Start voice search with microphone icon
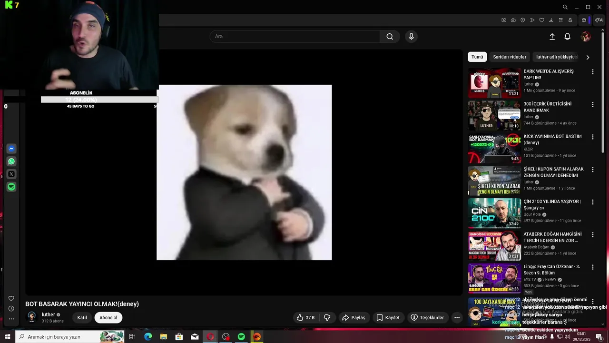The height and width of the screenshot is (343, 609). point(411,37)
